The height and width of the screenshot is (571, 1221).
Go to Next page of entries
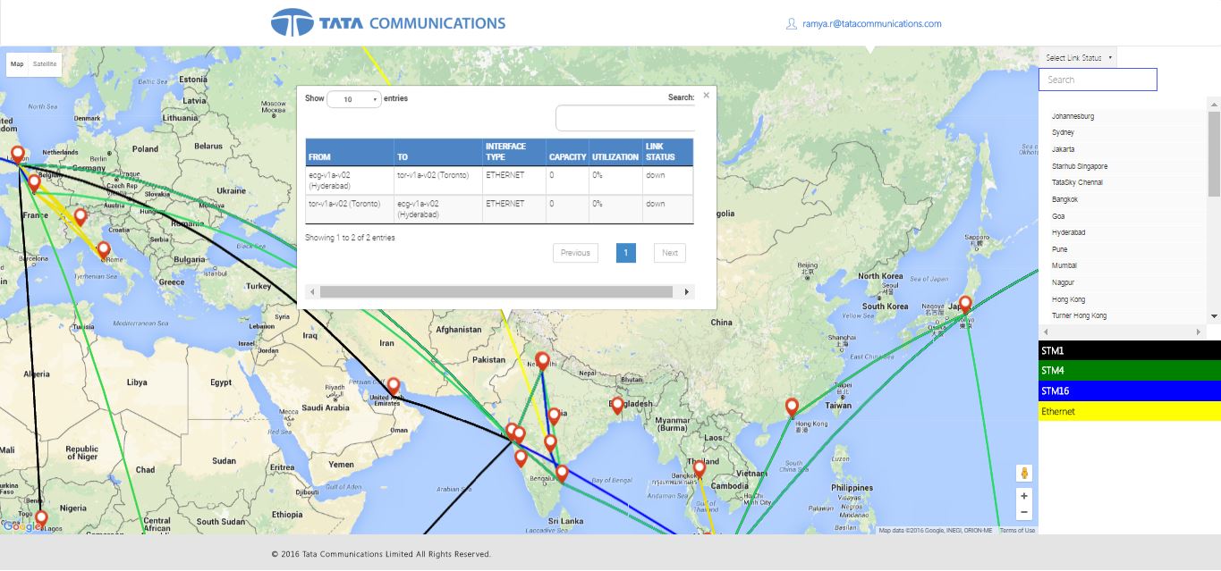(x=669, y=253)
